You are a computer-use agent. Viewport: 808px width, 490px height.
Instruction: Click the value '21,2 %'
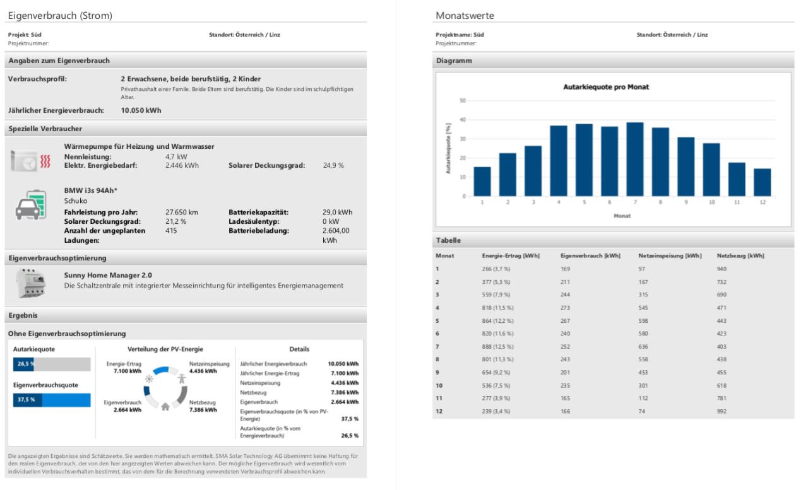point(176,221)
